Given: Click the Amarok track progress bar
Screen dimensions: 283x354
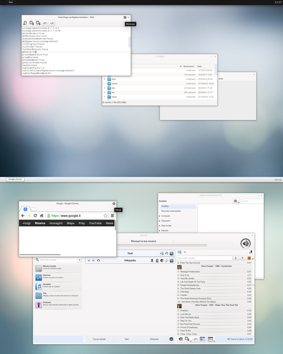Looking at the screenshot, I should tap(162, 245).
